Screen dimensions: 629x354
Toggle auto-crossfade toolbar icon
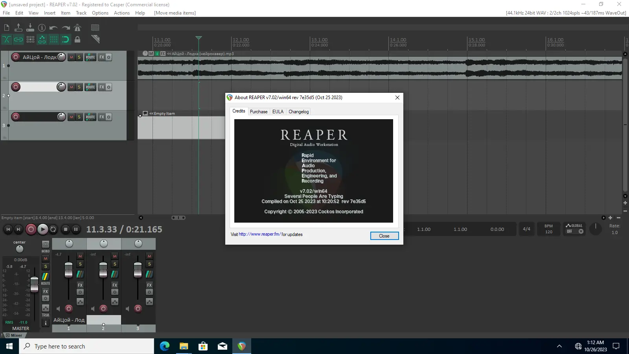[7, 39]
